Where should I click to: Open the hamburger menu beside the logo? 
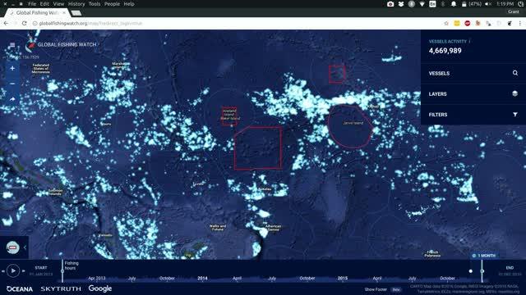click(12, 45)
